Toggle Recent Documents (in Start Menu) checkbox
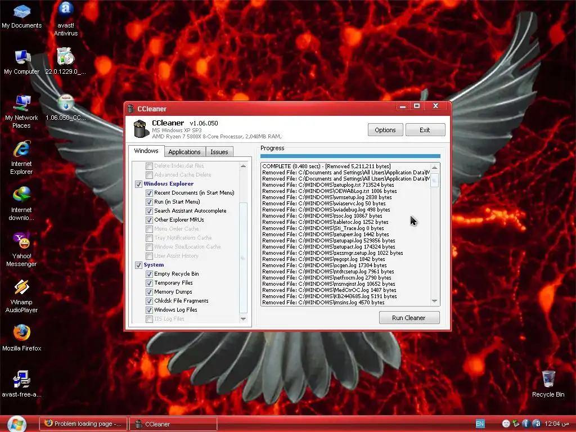Viewport: 576px width, 432px height. point(149,193)
